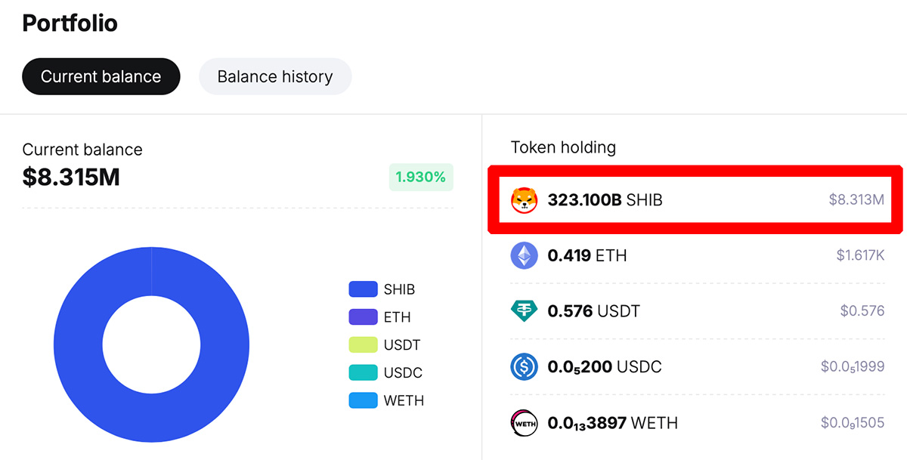Image resolution: width=907 pixels, height=460 pixels.
Task: Click the WETH dollar value ending 1505
Action: (853, 423)
